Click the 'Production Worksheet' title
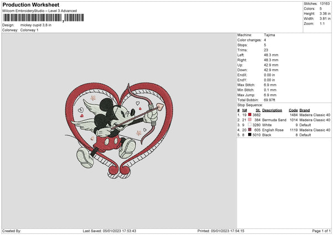The image size is (333, 235). 31,4
